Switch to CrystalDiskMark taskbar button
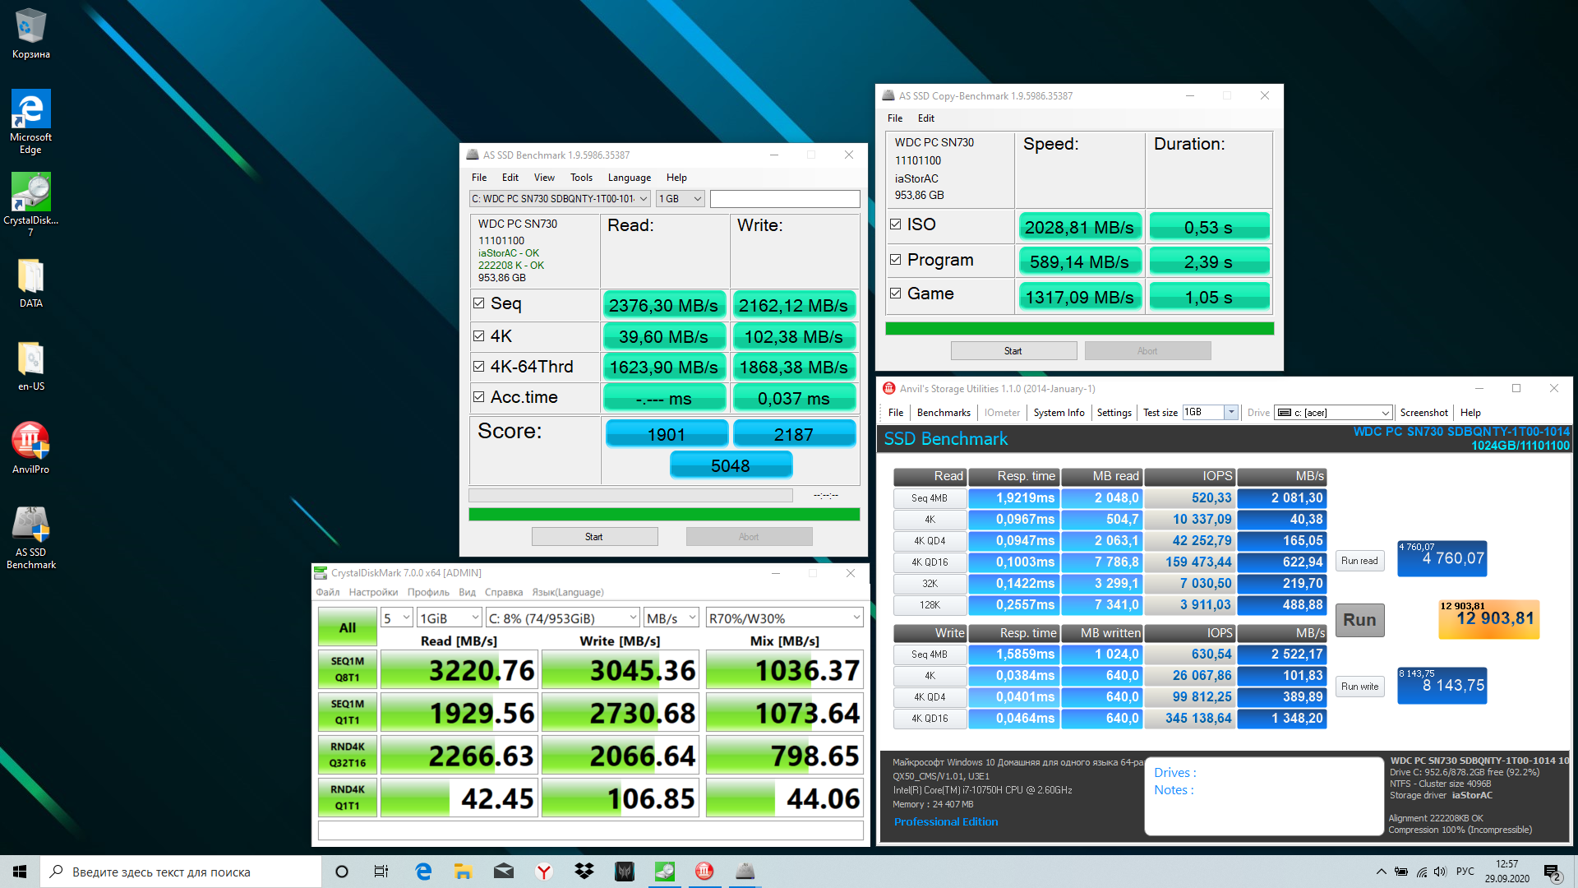The width and height of the screenshot is (1578, 888). point(665,872)
